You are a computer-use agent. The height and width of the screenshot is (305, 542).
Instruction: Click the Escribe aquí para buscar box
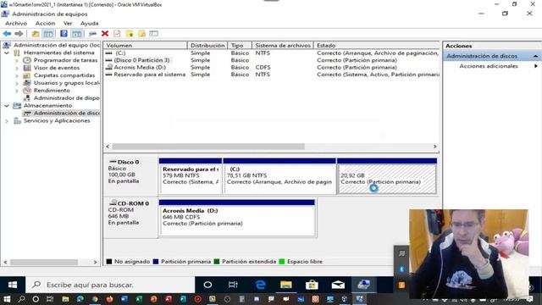(111, 285)
